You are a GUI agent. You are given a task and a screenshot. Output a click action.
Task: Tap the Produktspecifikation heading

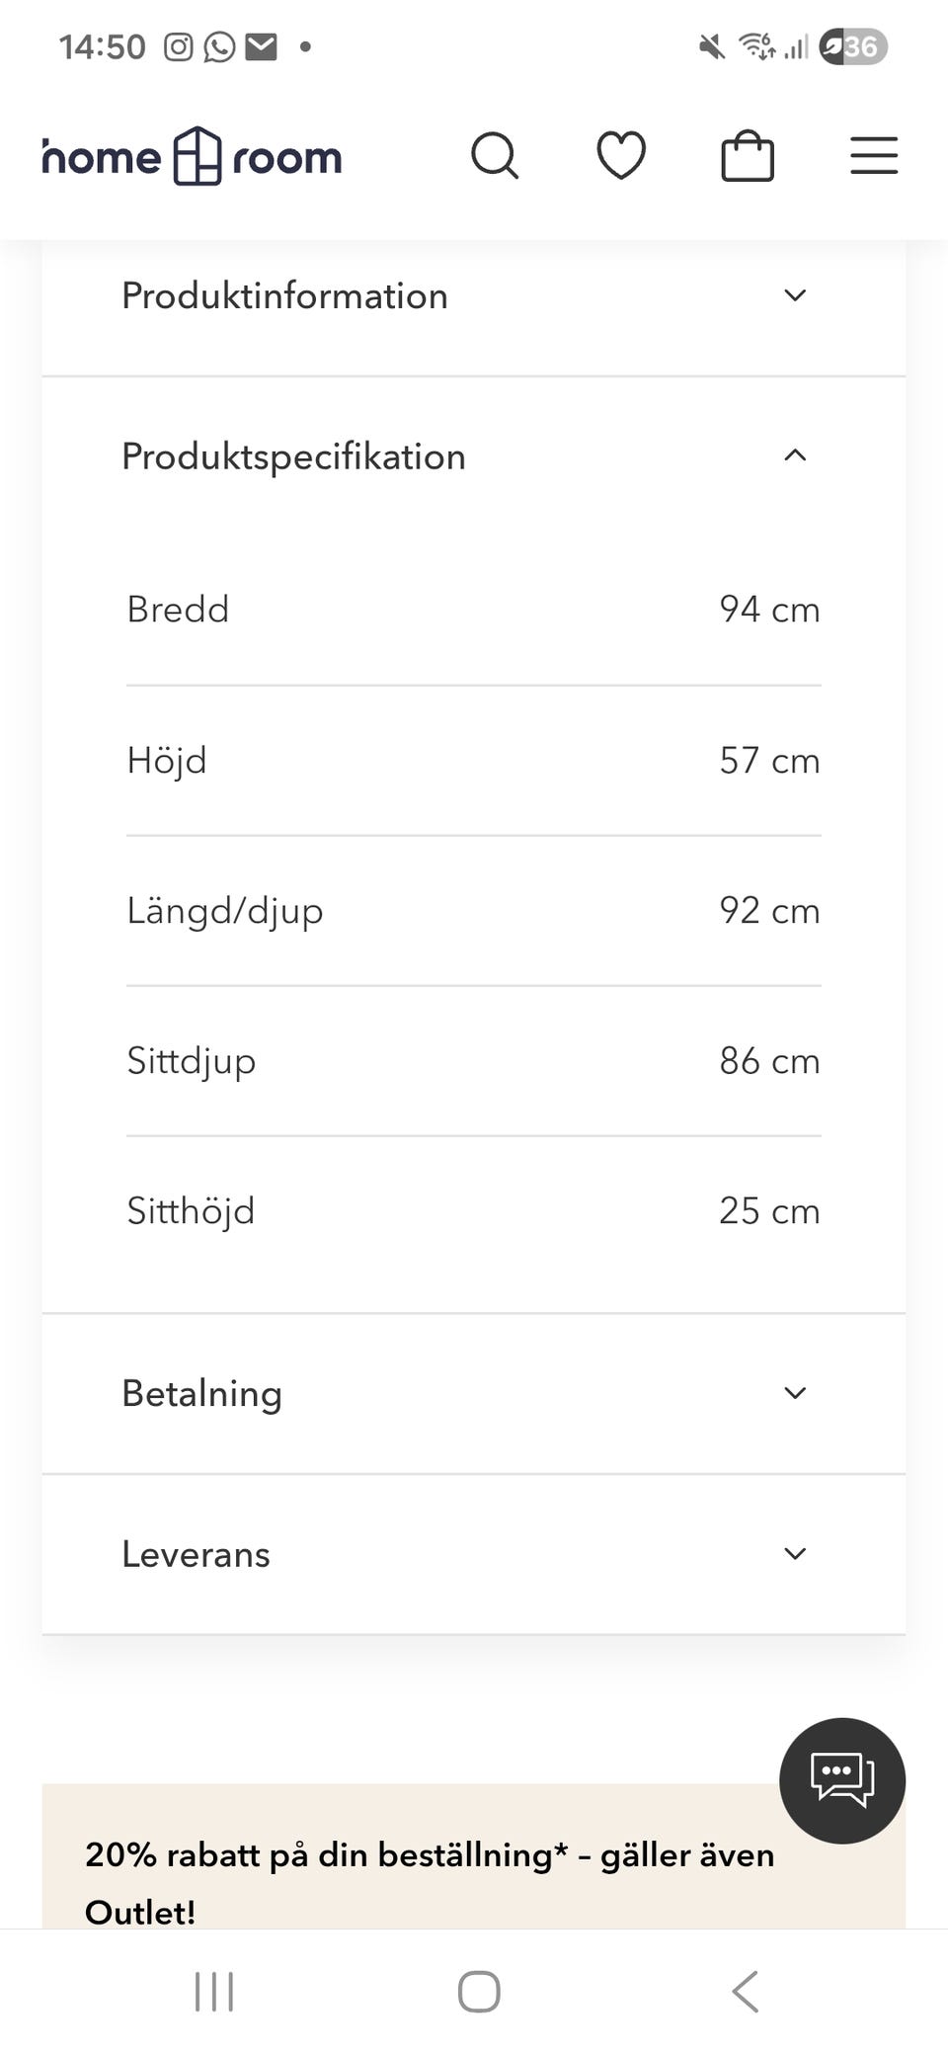click(x=293, y=456)
